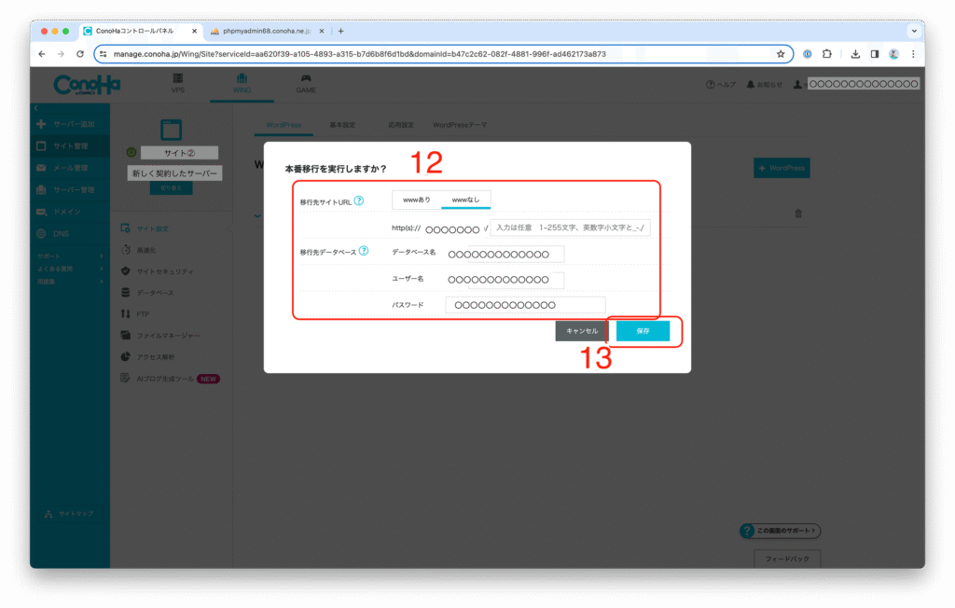
Task: Open the ヘルプ help menu
Action: [721, 84]
